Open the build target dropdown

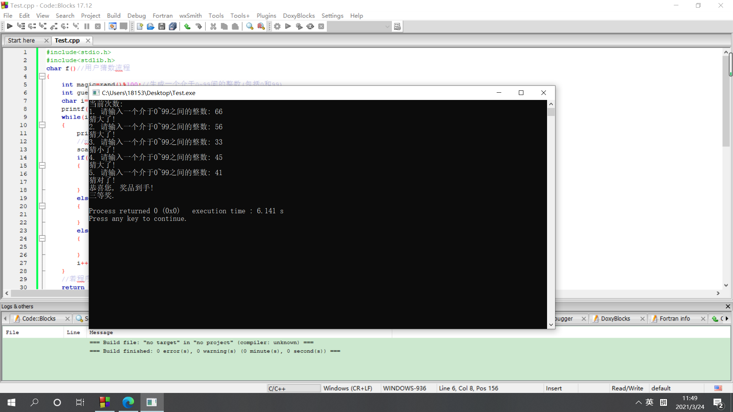click(x=387, y=26)
